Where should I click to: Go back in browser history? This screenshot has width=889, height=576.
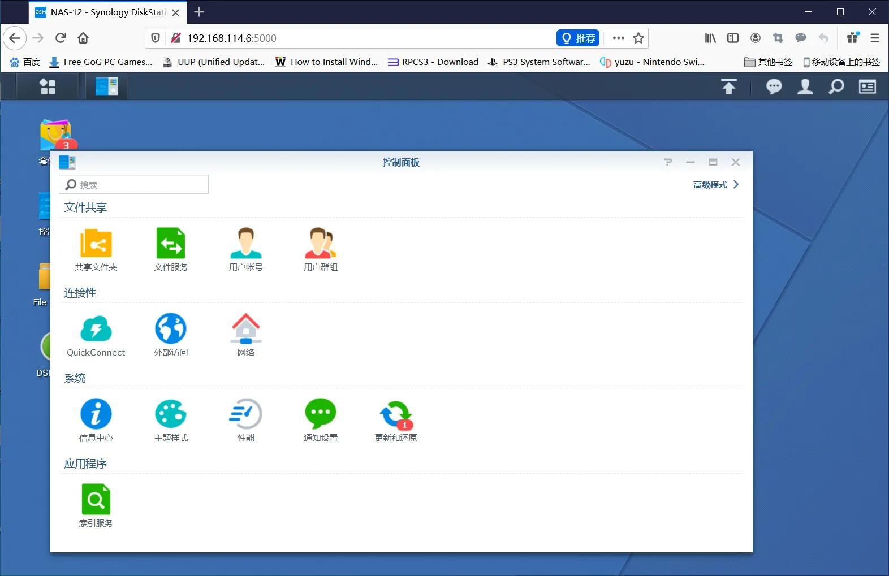[15, 38]
